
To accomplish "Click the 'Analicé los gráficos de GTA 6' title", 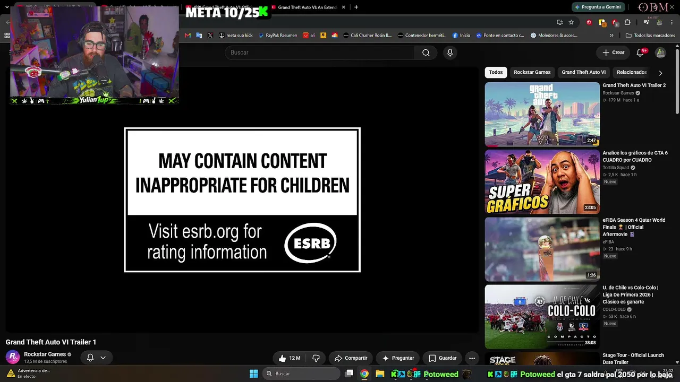I will pyautogui.click(x=635, y=157).
